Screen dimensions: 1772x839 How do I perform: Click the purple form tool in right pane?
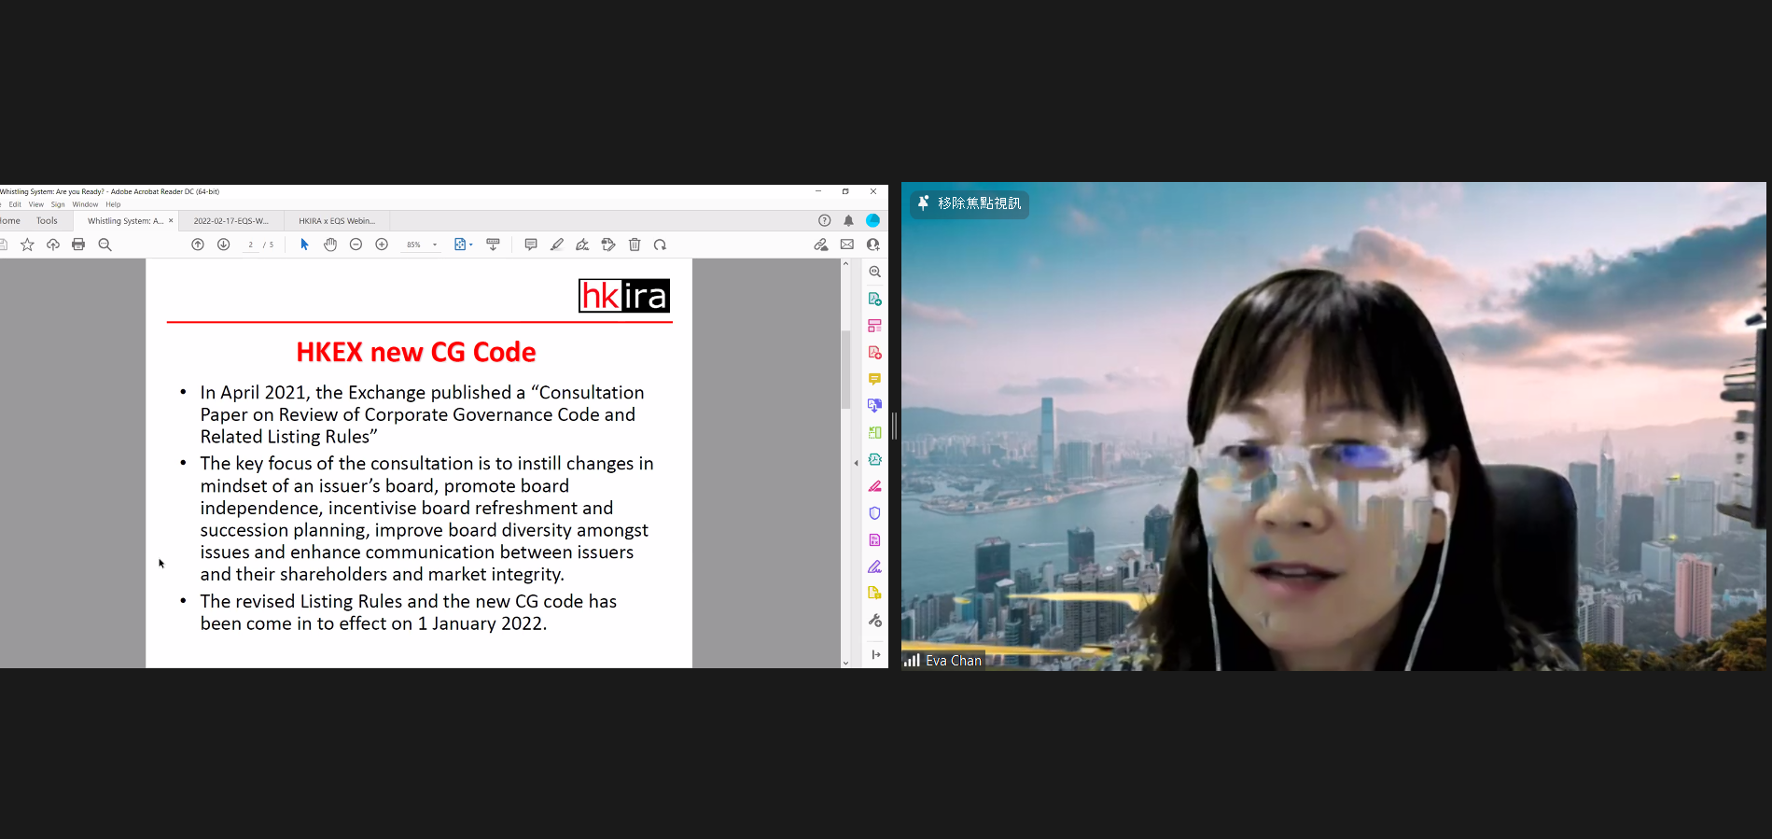click(875, 539)
